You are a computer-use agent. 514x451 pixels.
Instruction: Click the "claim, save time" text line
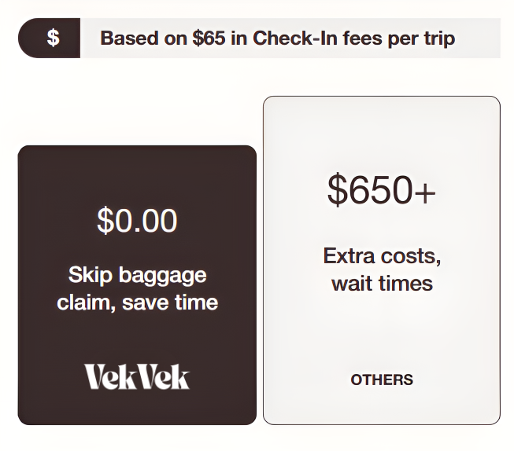tap(137, 302)
